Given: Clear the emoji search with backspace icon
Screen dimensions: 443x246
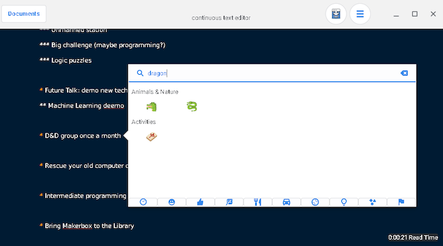Looking at the screenshot, I should [404, 73].
